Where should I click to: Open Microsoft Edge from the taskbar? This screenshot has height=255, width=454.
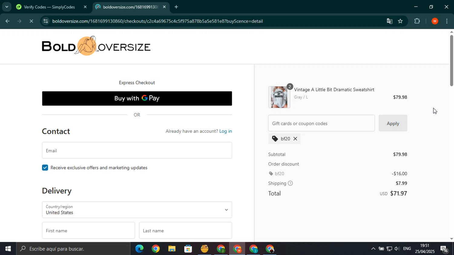(x=139, y=249)
